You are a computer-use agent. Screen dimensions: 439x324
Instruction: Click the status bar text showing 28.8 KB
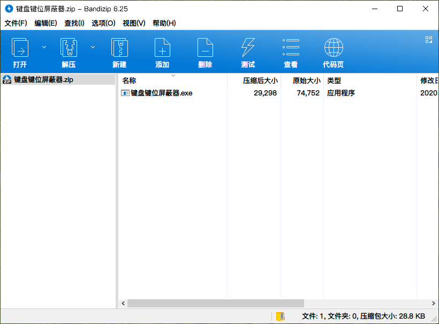click(364, 316)
